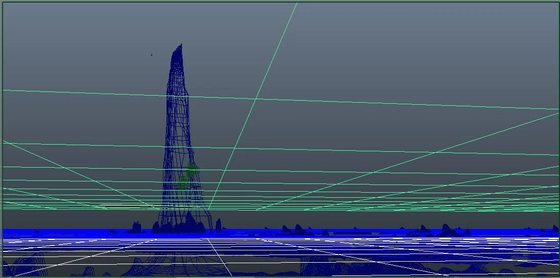Click the tiny dark object in the sky

point(151,55)
